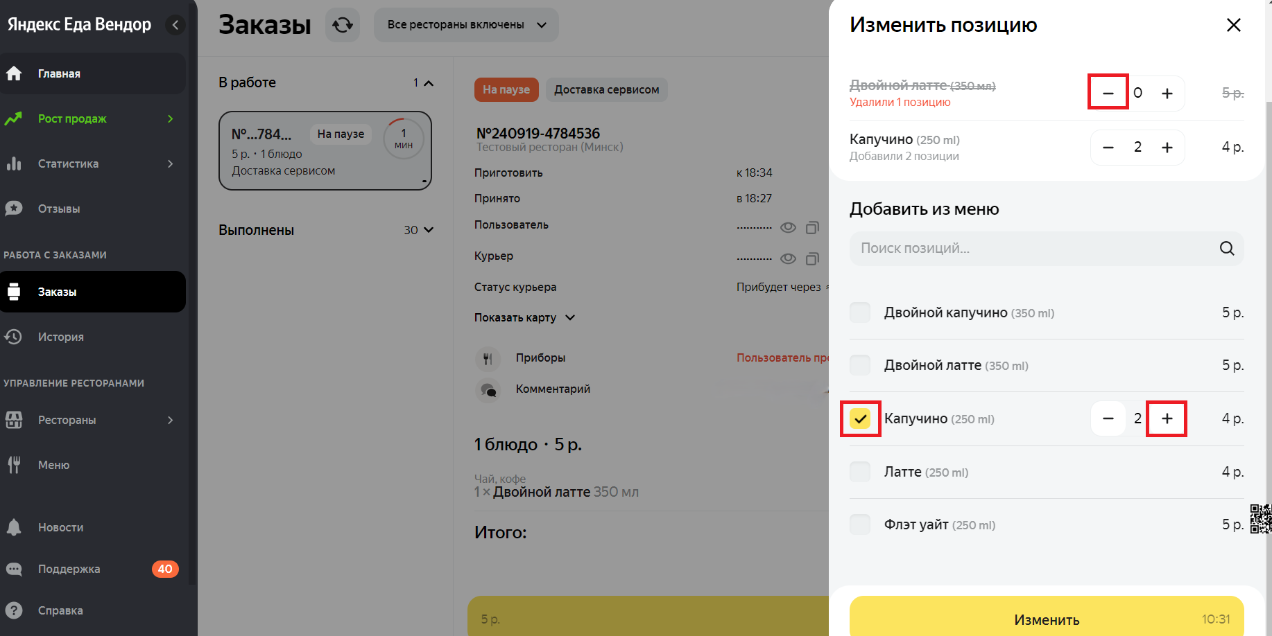Open Новости in the sidebar

[93, 527]
